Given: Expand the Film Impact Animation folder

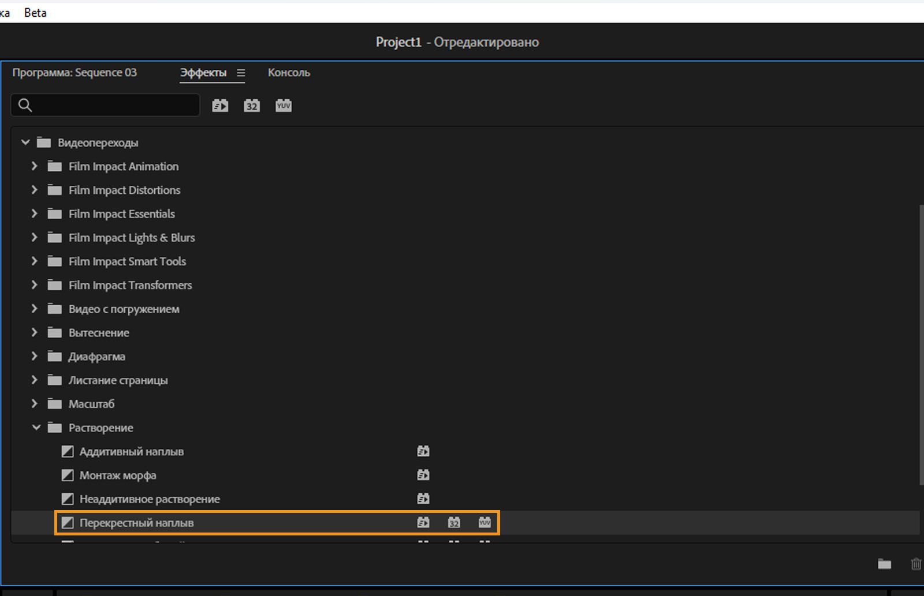Looking at the screenshot, I should (35, 166).
